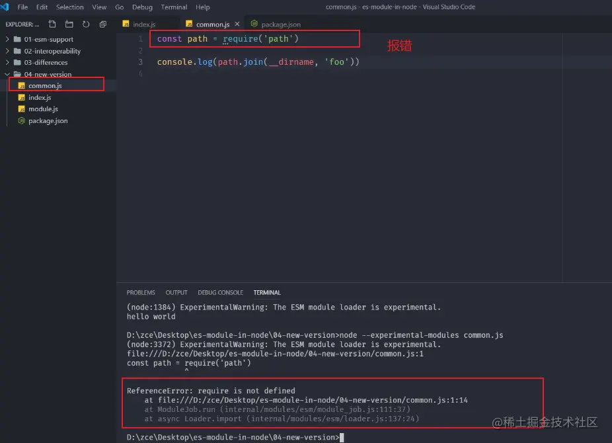Open the Terminal menu
612x443 pixels.
point(174,7)
